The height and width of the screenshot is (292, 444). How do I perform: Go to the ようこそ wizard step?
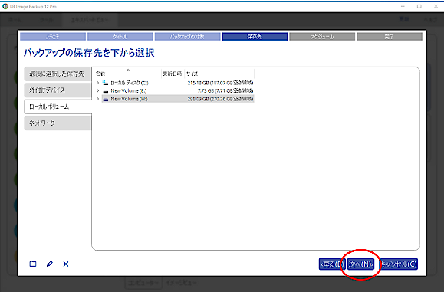point(53,37)
